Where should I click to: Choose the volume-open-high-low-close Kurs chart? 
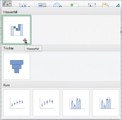tap(106, 103)
